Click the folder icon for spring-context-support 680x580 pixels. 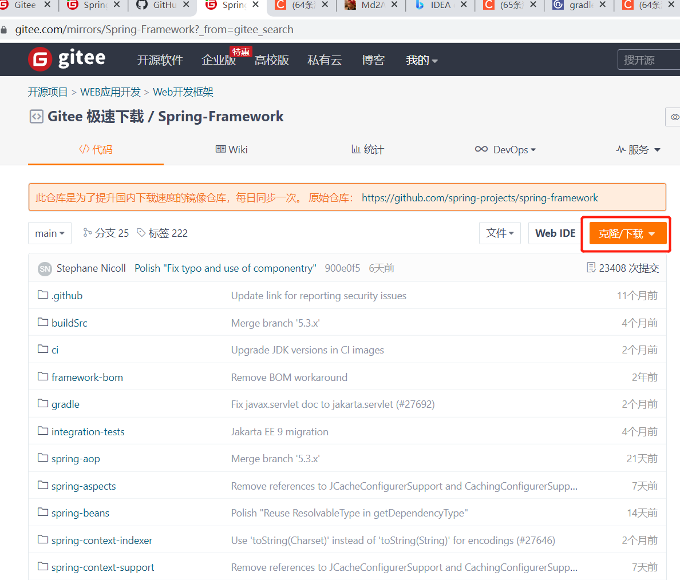pyautogui.click(x=43, y=567)
